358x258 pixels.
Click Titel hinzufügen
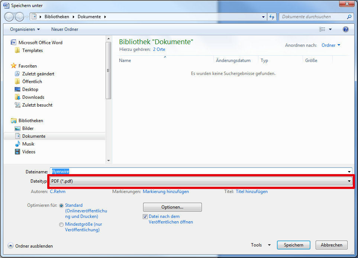coord(252,192)
